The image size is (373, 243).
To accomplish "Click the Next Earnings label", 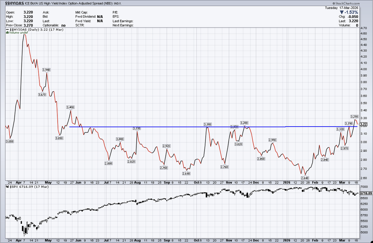I will click(x=123, y=25).
